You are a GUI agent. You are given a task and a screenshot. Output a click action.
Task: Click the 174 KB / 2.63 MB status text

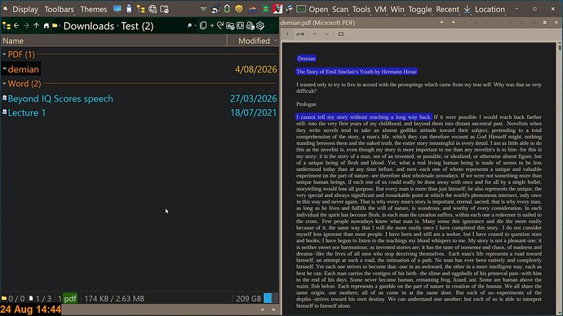pos(114,298)
